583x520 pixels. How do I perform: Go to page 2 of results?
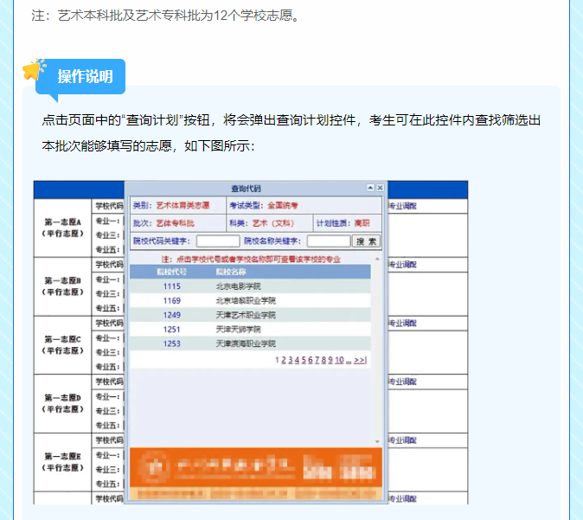click(x=283, y=360)
